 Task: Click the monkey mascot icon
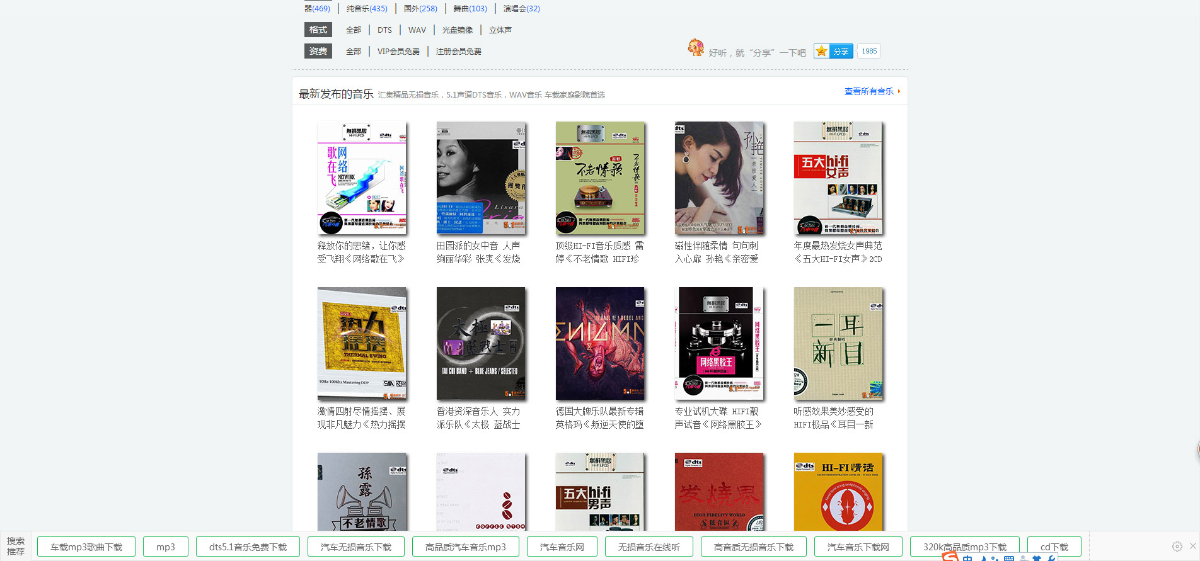click(x=696, y=47)
